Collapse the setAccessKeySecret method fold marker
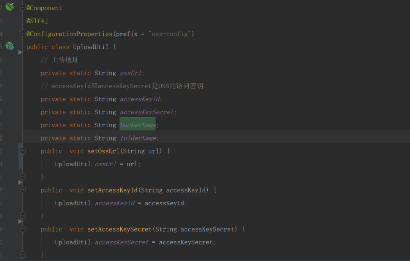This screenshot has height=261, width=410. 23,229
